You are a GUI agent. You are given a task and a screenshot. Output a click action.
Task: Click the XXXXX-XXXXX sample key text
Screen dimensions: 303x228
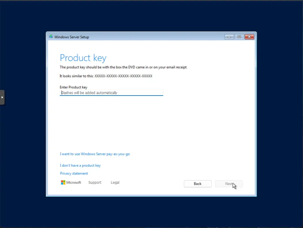(123, 76)
